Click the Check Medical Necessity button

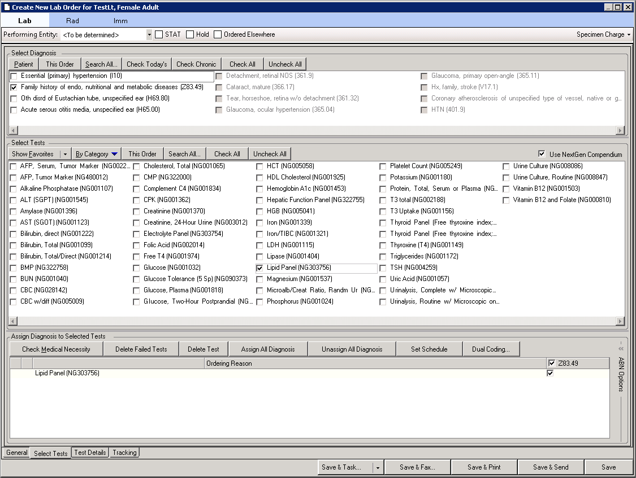click(57, 349)
